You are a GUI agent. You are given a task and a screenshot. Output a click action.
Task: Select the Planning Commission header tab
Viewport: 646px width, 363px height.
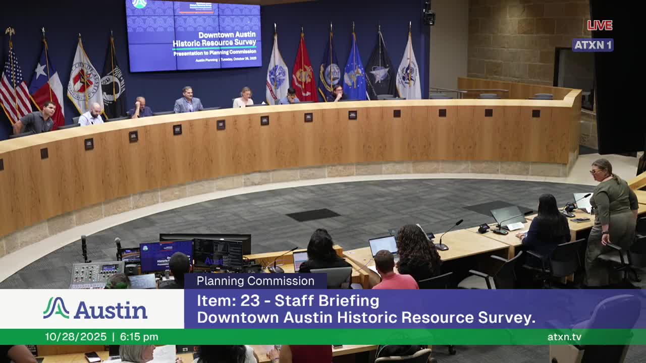[254, 281]
